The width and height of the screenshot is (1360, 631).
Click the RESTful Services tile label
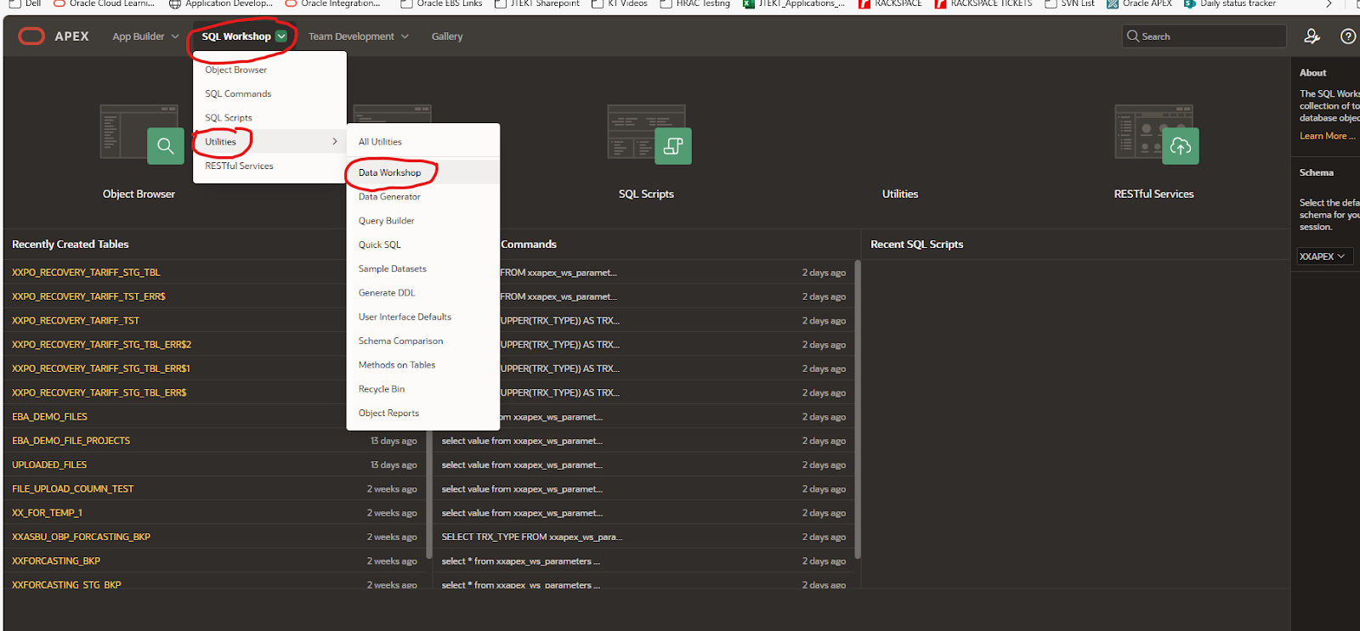coord(1154,194)
